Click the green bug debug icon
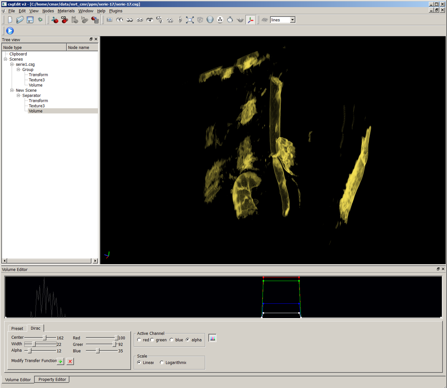This screenshot has height=388, width=447. click(x=40, y=20)
